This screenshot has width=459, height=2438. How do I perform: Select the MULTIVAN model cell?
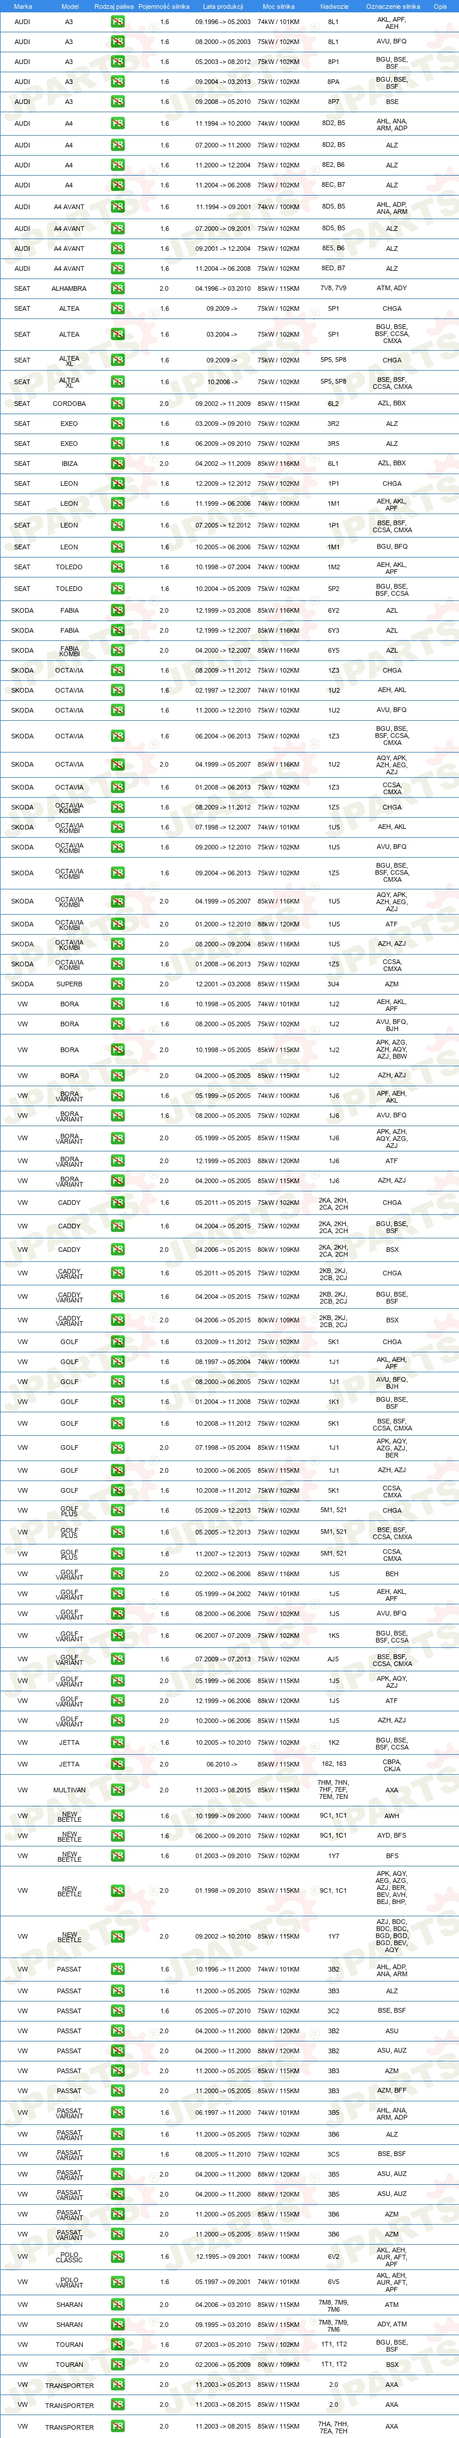click(x=69, y=1791)
